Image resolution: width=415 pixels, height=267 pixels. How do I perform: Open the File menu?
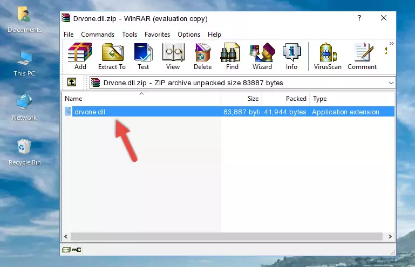tap(69, 35)
